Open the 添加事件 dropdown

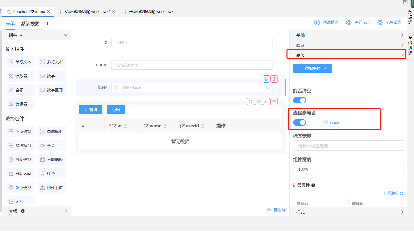pyautogui.click(x=312, y=68)
